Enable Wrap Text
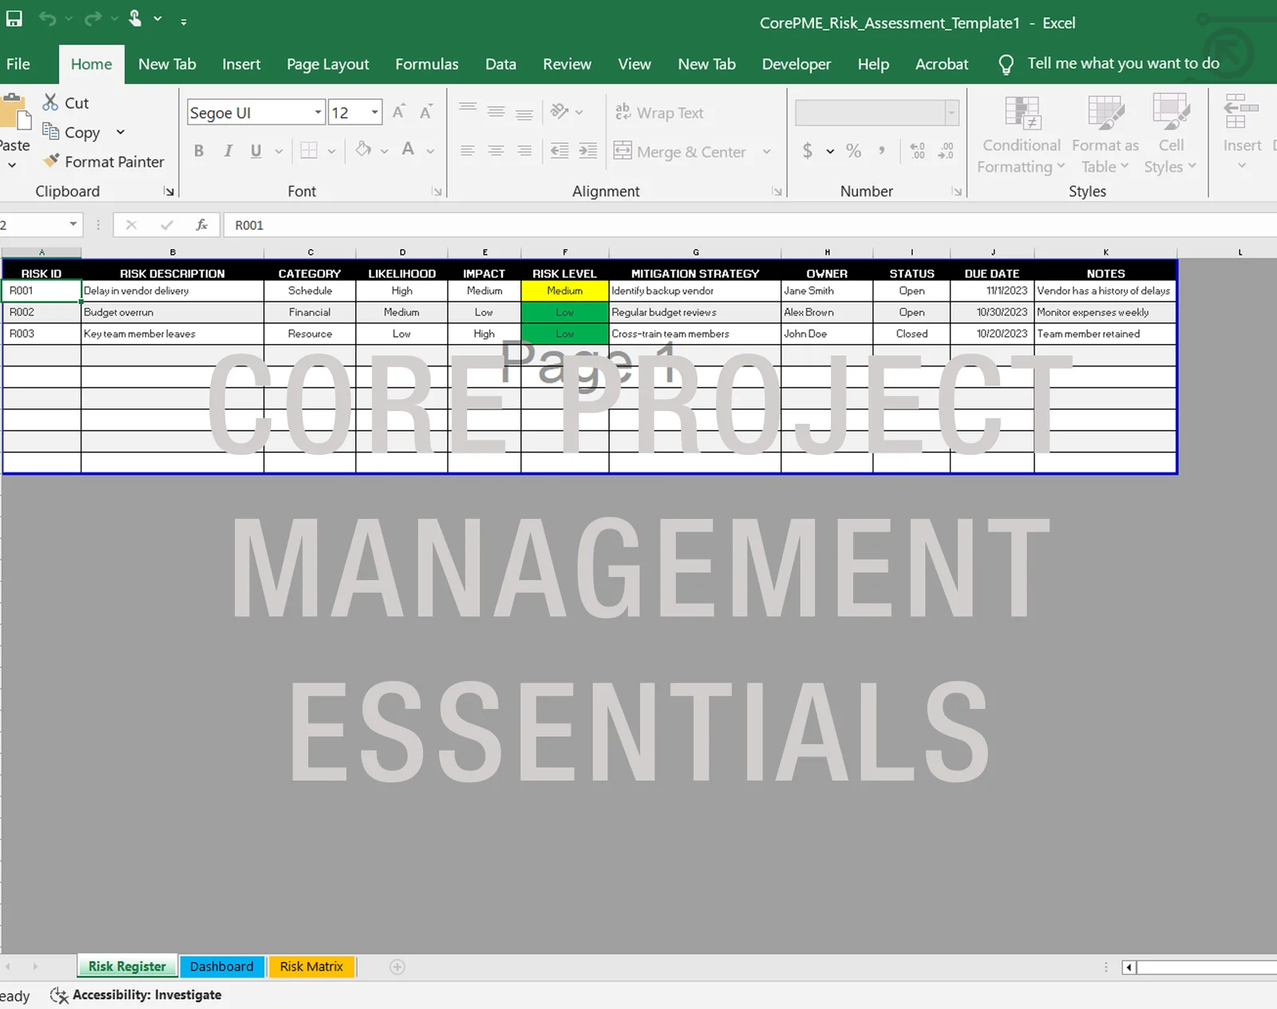Image resolution: width=1277 pixels, height=1009 pixels. pos(660,113)
